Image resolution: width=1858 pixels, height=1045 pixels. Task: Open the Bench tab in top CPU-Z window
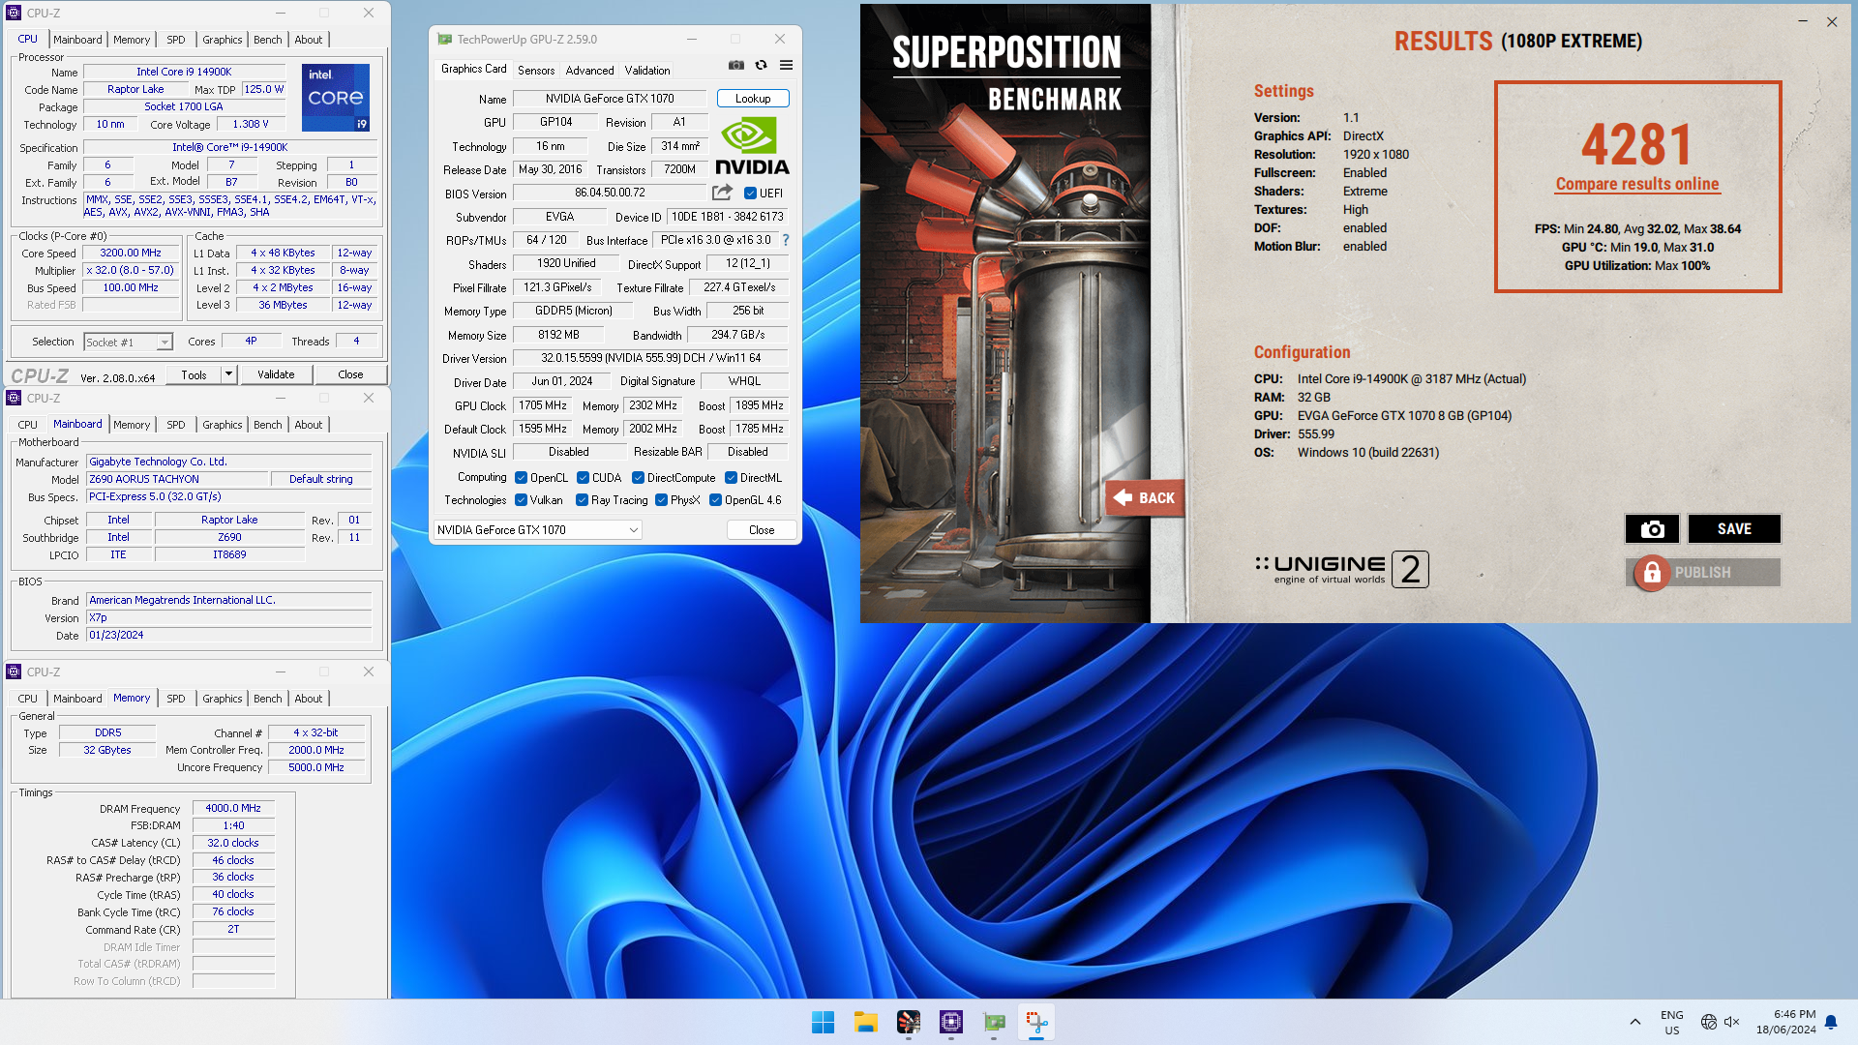pyautogui.click(x=268, y=40)
